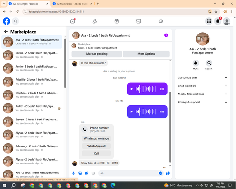Viewport: 236px width, 189px height.
Task: Open Stephen's conversation
Action: 32,95
